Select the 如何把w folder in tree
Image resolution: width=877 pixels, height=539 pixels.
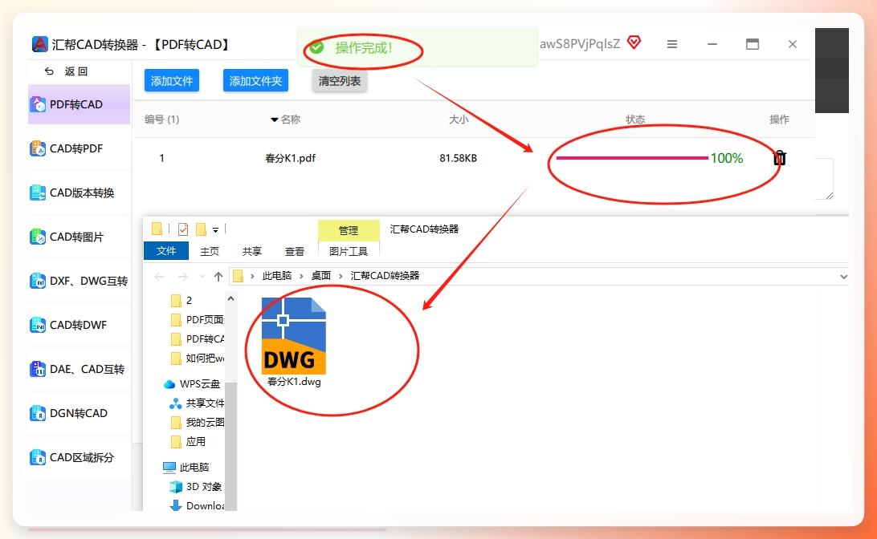[x=198, y=358]
